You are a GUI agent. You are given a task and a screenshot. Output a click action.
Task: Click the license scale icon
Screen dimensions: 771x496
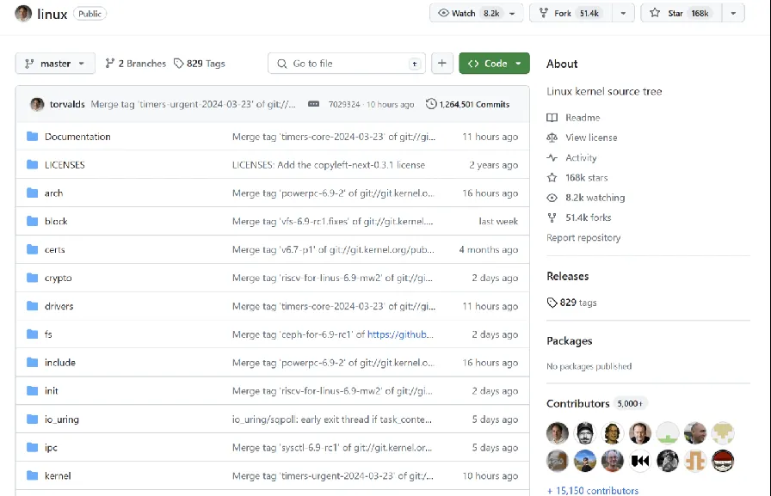point(552,138)
